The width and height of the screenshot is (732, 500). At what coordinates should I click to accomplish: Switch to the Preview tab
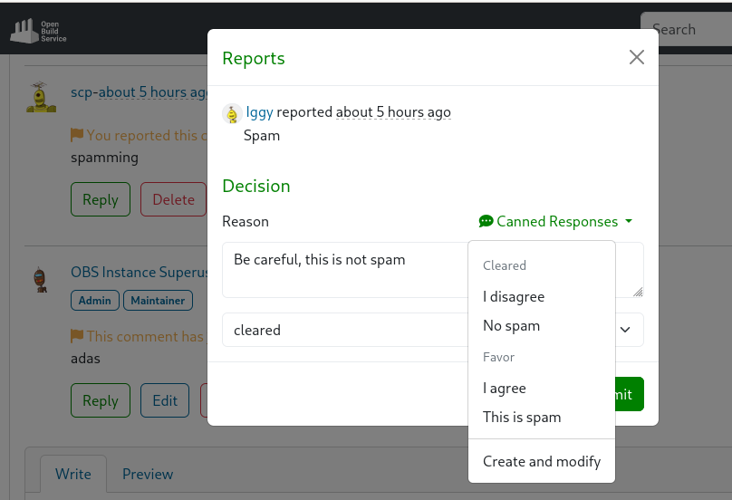coord(148,474)
